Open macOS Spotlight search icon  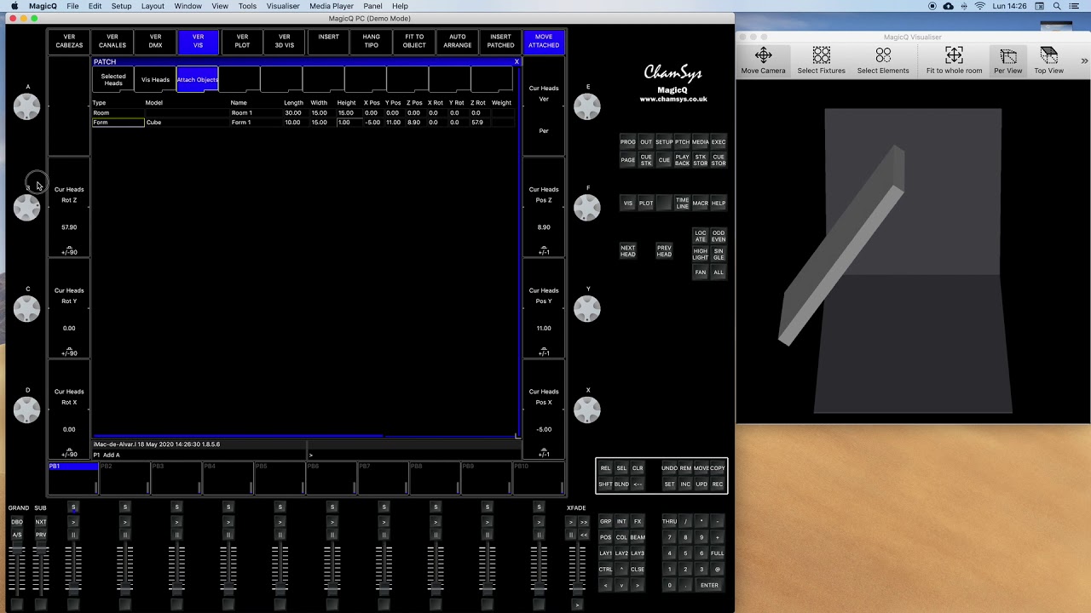click(x=1057, y=6)
